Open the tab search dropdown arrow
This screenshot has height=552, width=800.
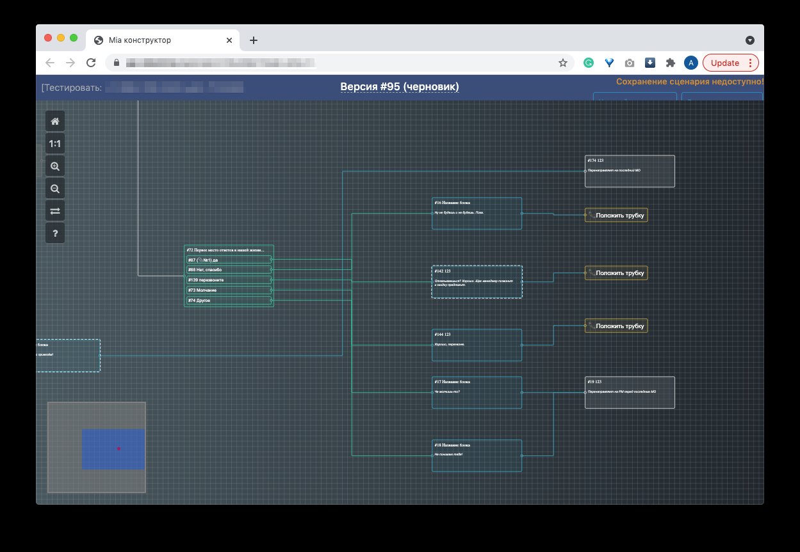pos(750,40)
